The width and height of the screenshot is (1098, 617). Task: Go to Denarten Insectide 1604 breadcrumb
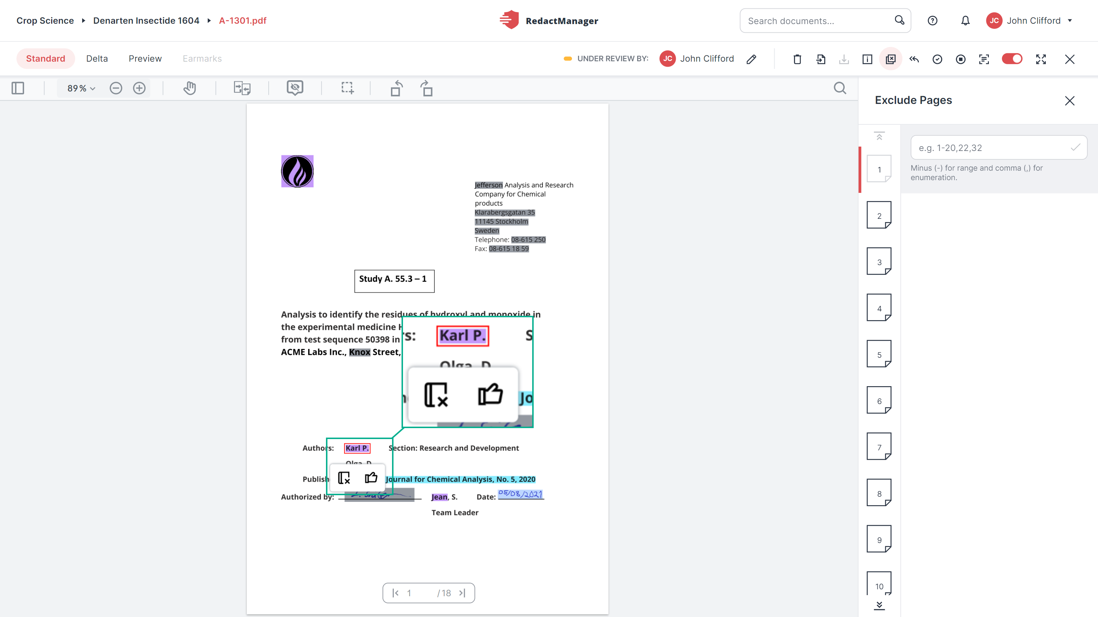[x=146, y=20]
